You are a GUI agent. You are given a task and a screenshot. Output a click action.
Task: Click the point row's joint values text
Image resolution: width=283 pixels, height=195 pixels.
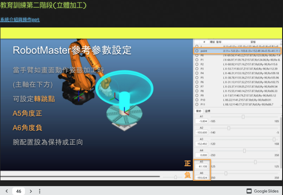click(x=251, y=51)
